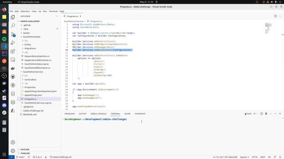This screenshot has height=159, width=284.
Task: Open DependencyInjection.cs file
Action: coord(37,56)
